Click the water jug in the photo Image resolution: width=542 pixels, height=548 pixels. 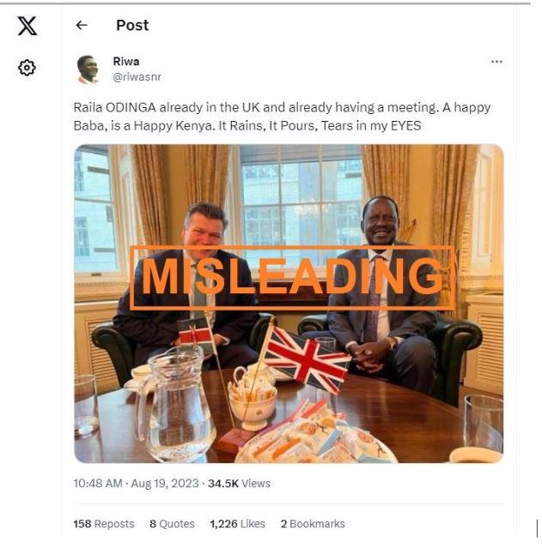[x=176, y=402]
